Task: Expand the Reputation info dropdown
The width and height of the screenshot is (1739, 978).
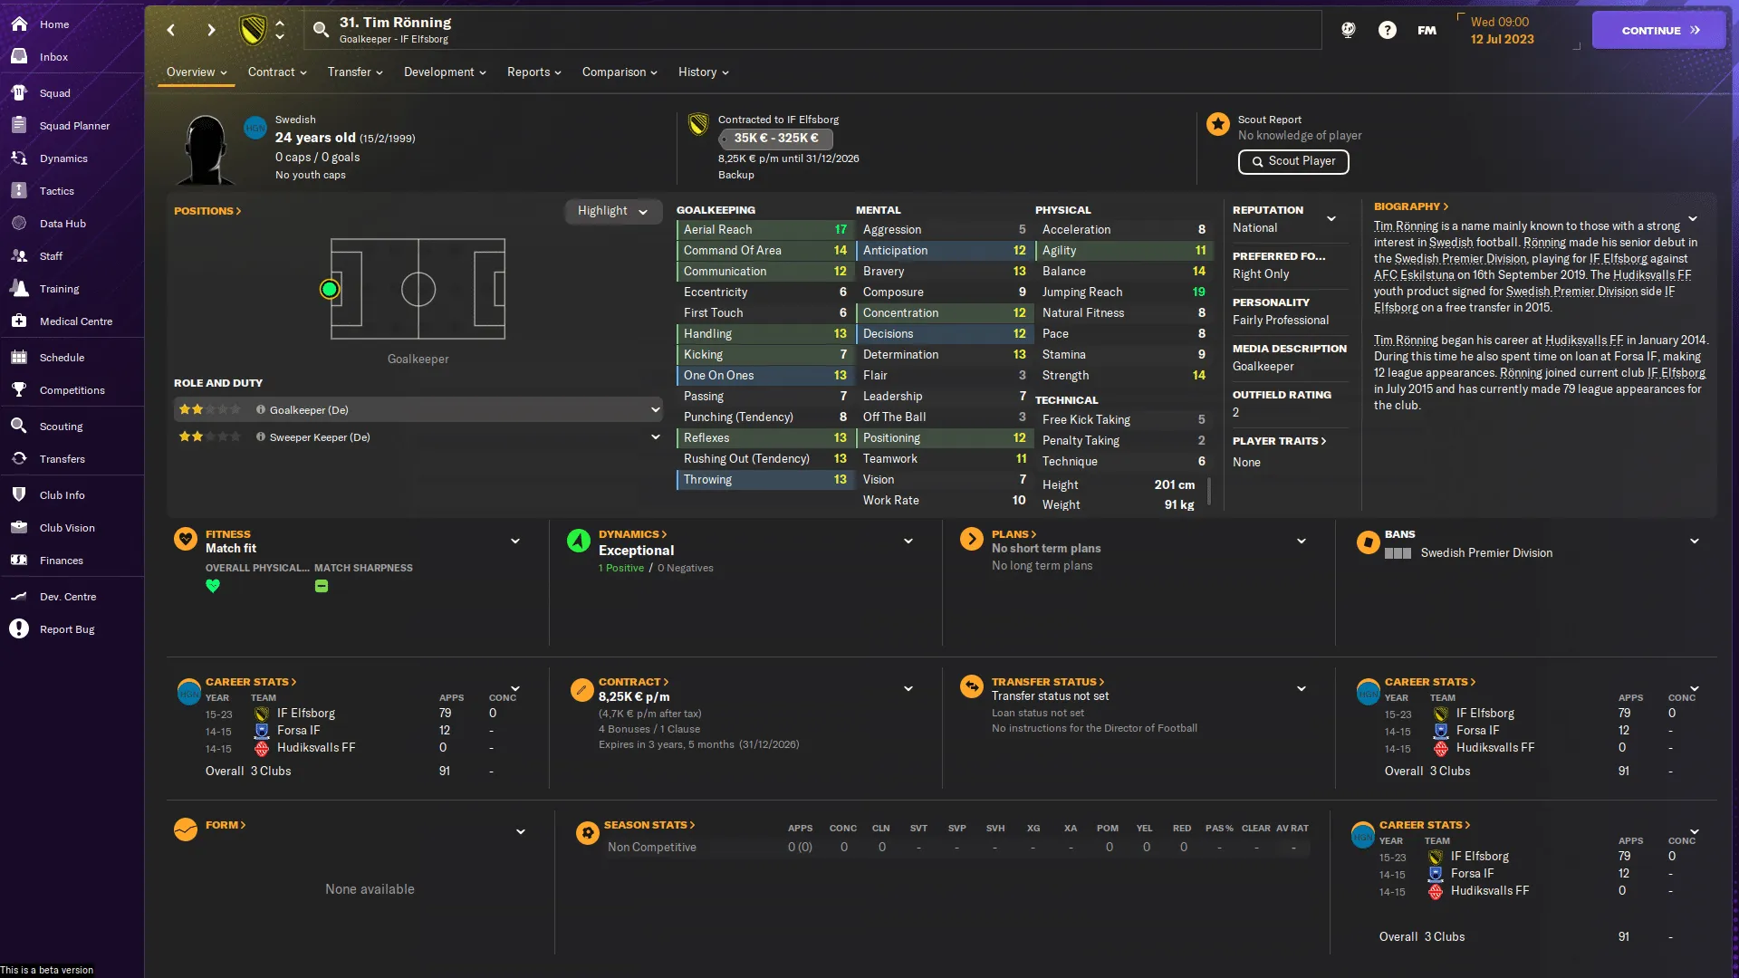Action: 1331,218
